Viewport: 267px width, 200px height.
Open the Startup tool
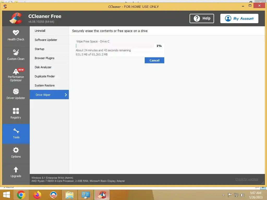point(49,49)
